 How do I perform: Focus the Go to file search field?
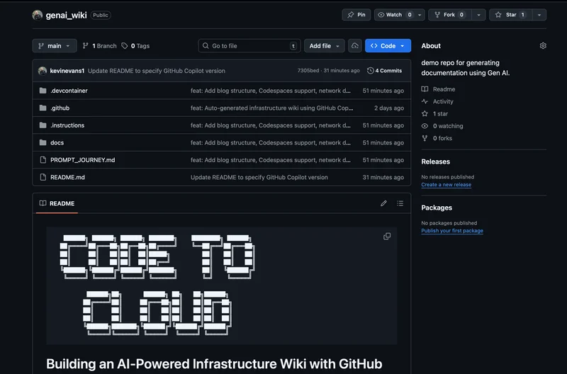point(249,46)
